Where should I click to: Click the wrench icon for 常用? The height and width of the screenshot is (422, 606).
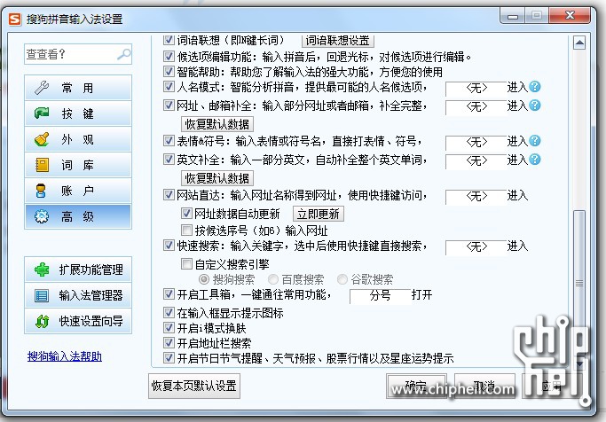click(42, 88)
